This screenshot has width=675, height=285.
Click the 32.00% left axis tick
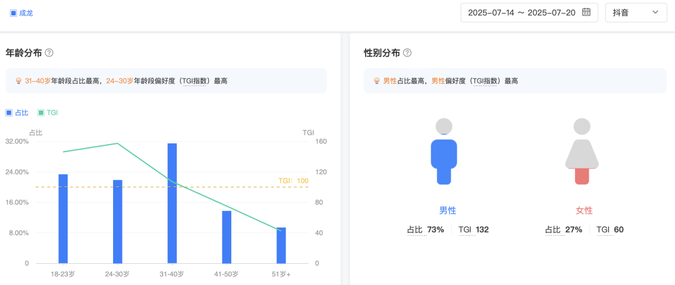[x=17, y=142]
